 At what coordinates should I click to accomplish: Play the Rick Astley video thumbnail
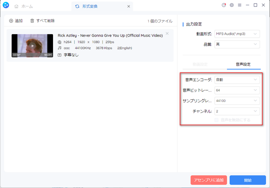pyautogui.click(x=32, y=46)
